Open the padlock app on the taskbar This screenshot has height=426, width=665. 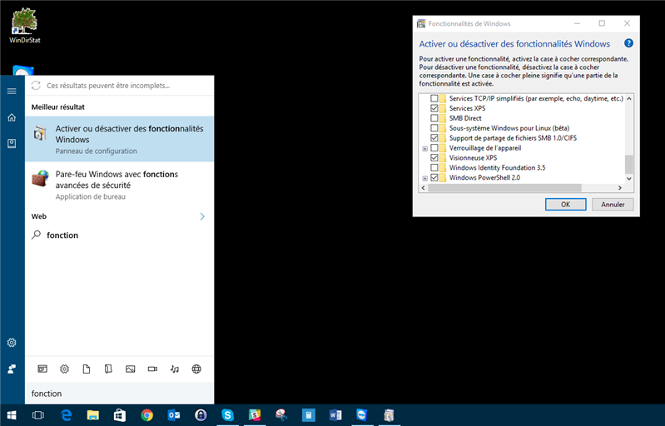(201, 415)
